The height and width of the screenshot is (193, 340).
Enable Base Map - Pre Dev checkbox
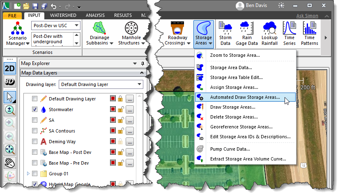34,163
